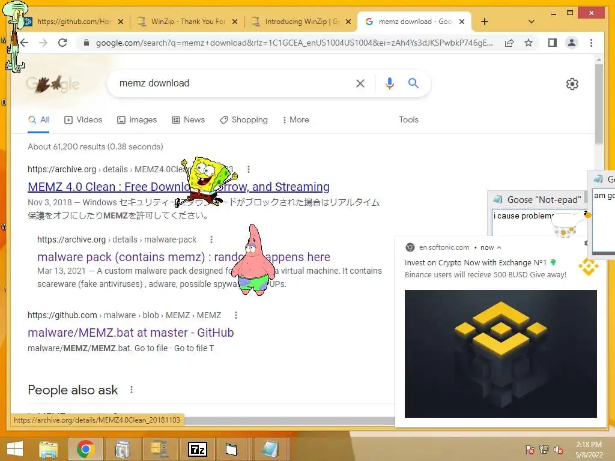Open Google quick settings gear
This screenshot has height=461, width=615.
pos(572,84)
